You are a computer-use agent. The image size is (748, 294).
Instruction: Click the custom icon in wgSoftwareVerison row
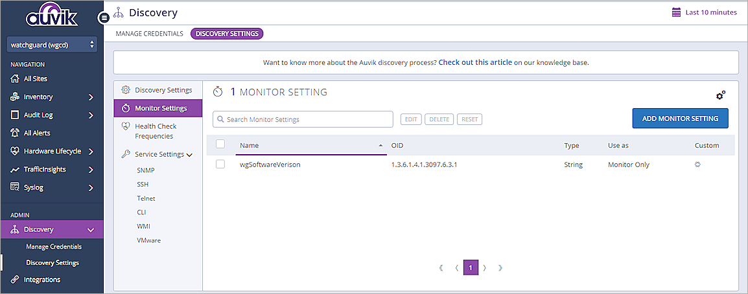(x=697, y=165)
